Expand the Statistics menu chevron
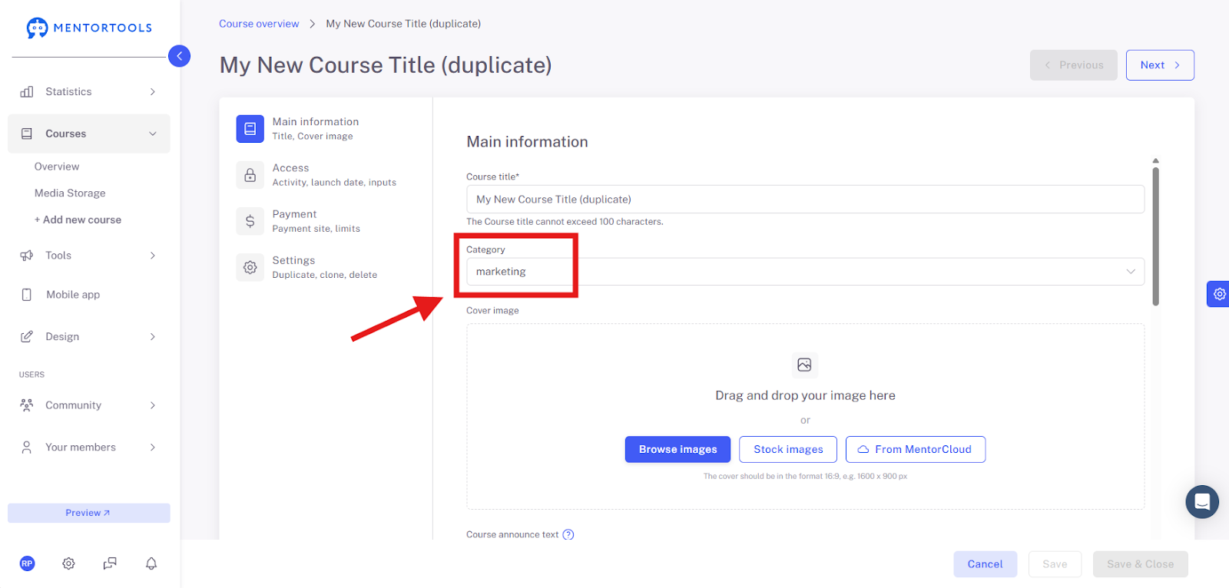 pos(153,91)
